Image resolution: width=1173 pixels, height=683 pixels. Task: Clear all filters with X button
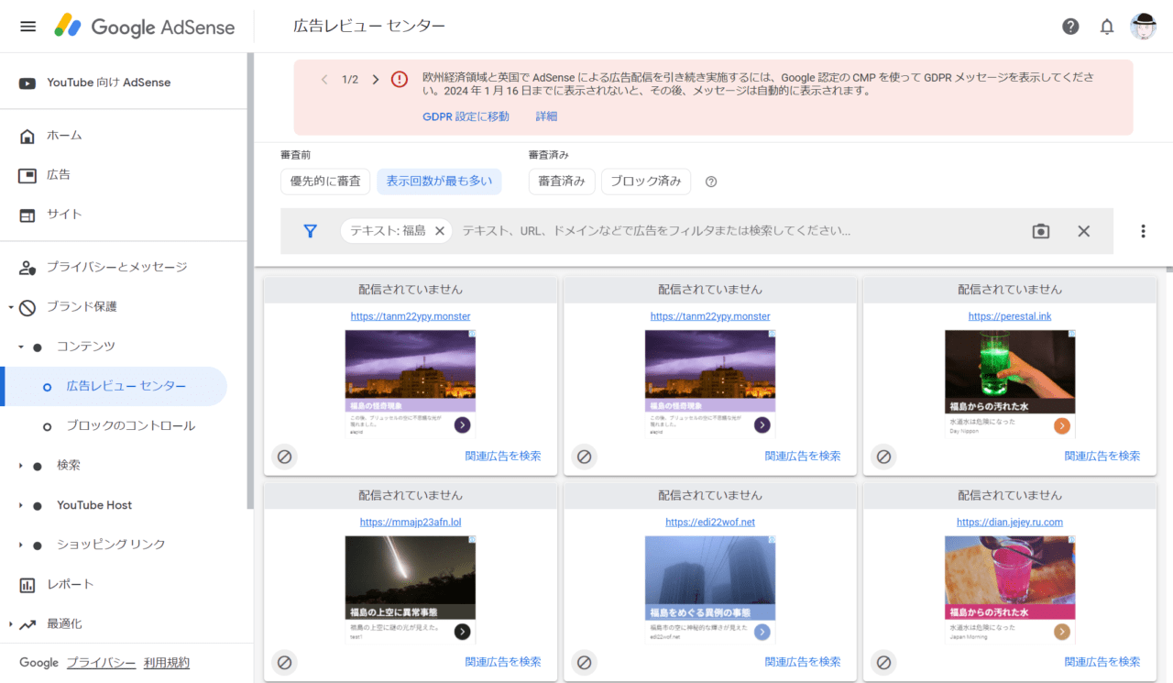coord(1084,231)
